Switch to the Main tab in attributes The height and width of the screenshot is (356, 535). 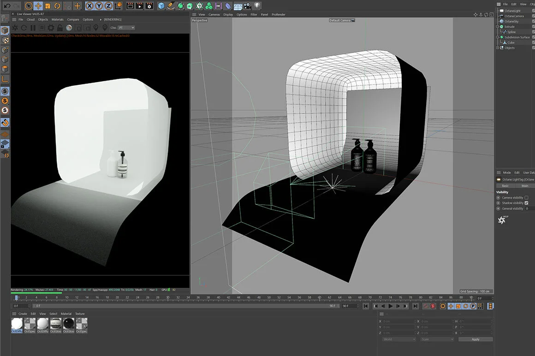(x=524, y=186)
